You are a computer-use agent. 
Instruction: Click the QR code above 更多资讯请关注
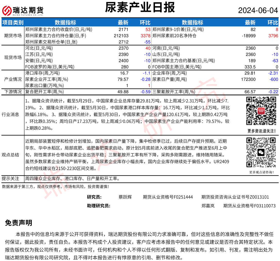(261, 111)
